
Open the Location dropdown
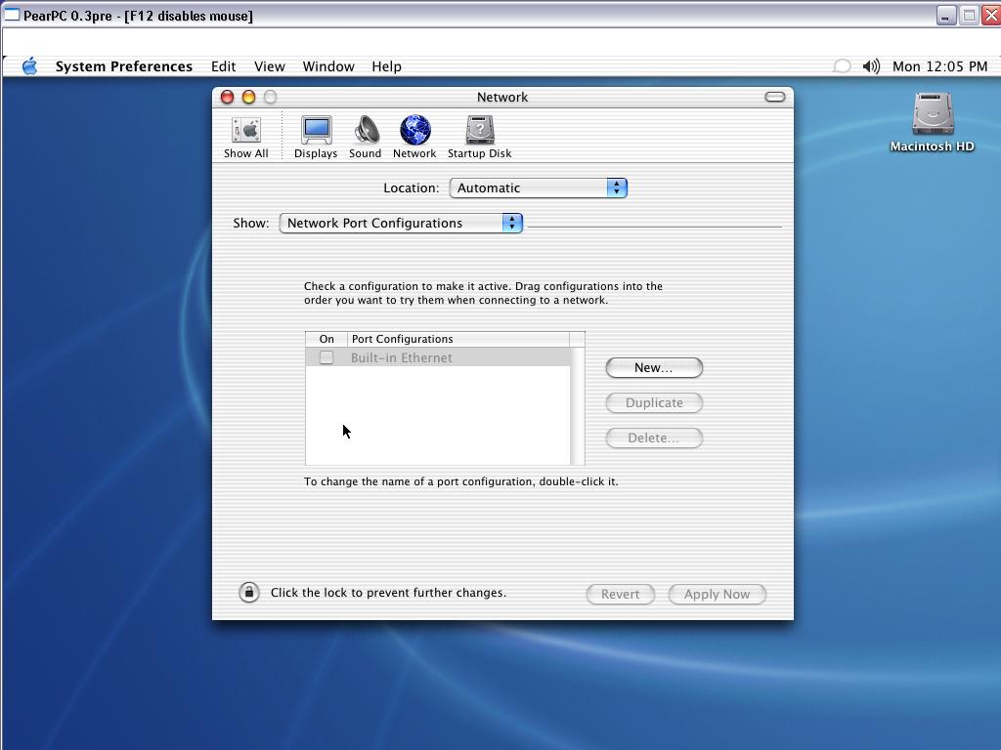coord(539,188)
